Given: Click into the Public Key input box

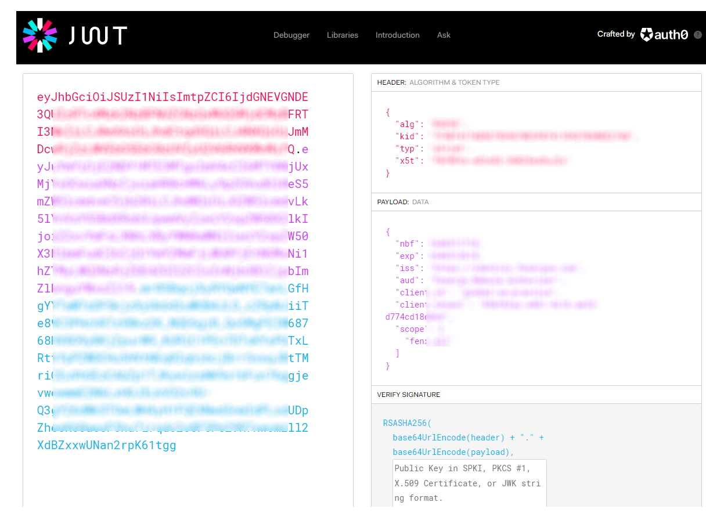Looking at the screenshot, I should [469, 483].
